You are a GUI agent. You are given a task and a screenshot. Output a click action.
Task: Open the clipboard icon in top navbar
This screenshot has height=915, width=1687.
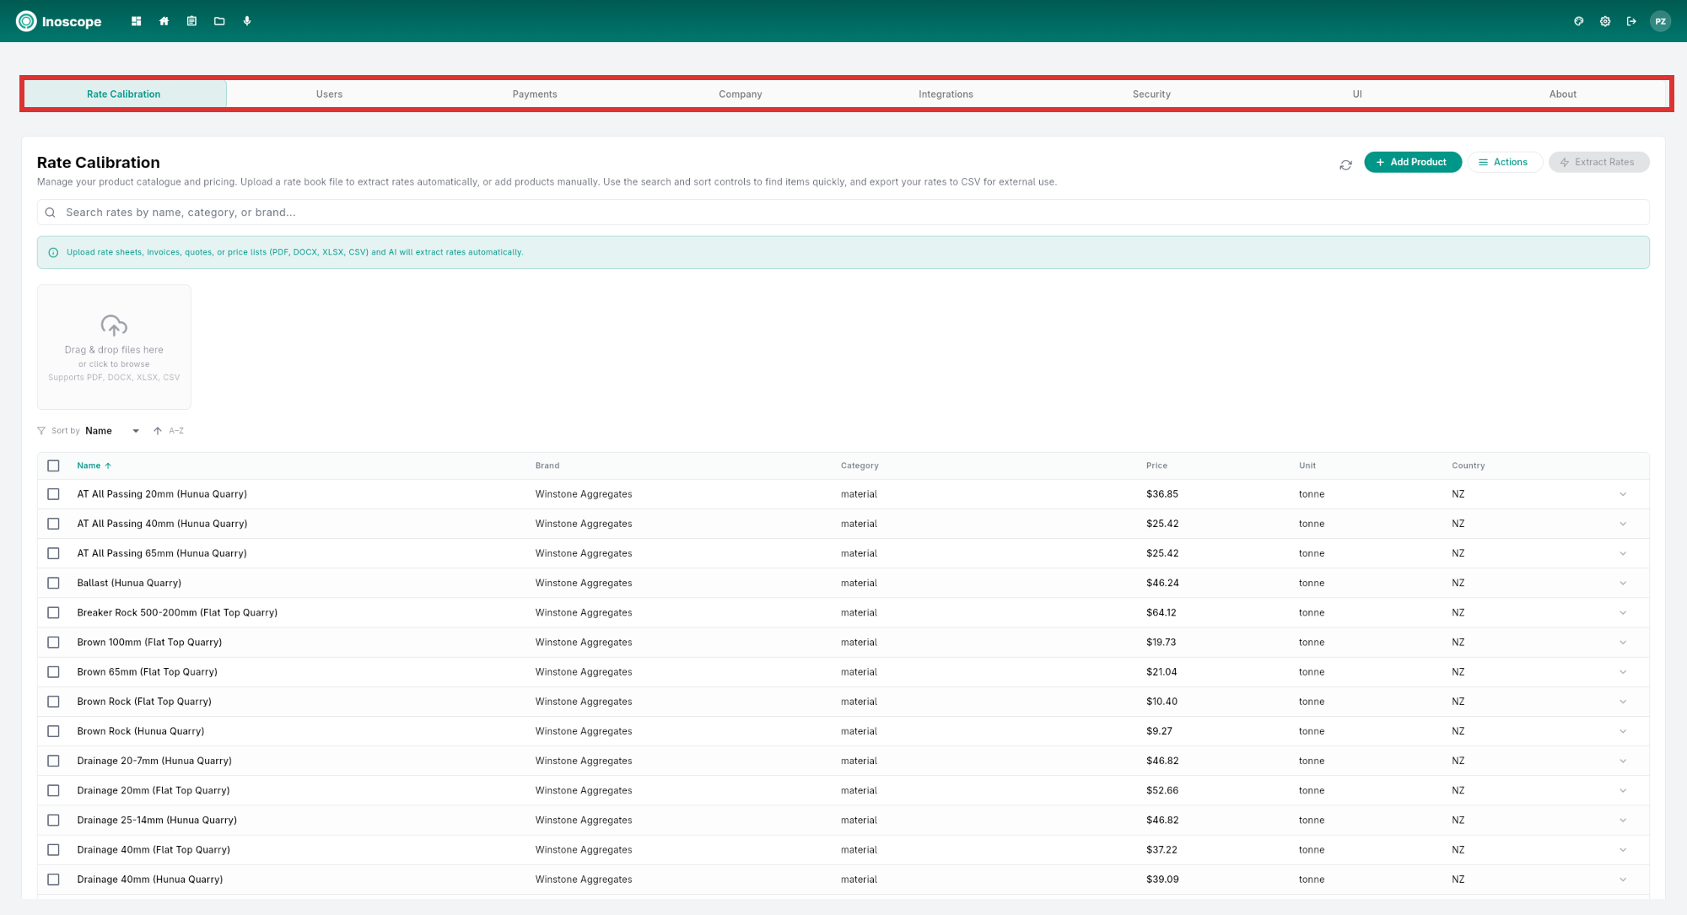point(191,20)
